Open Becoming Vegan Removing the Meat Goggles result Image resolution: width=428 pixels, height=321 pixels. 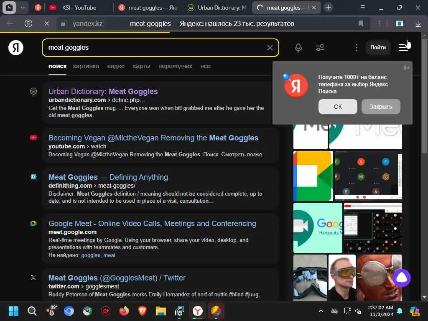(153, 138)
